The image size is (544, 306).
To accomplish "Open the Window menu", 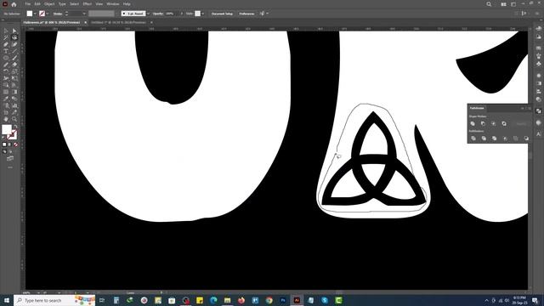I will click(113, 4).
